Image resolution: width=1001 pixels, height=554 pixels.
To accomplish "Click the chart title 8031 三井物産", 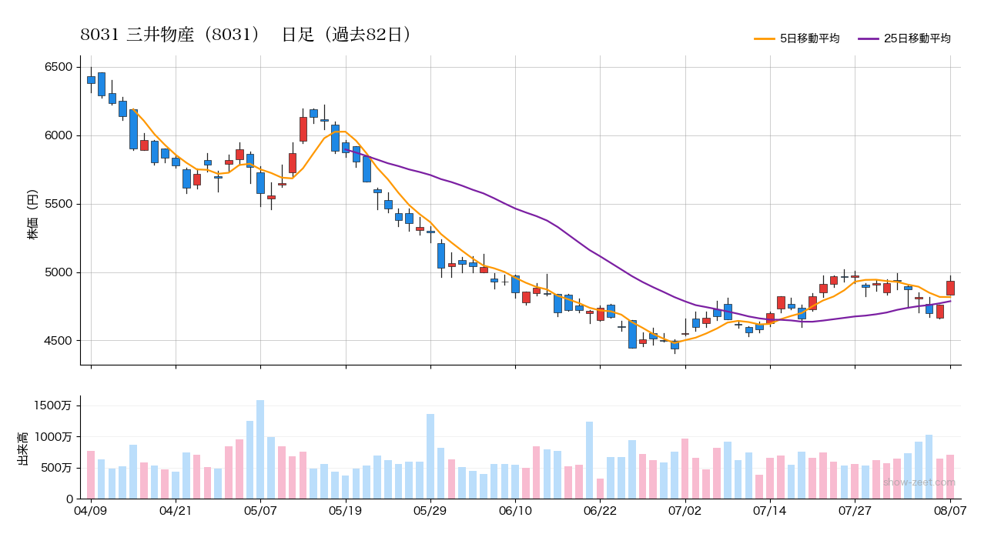I will click(247, 35).
